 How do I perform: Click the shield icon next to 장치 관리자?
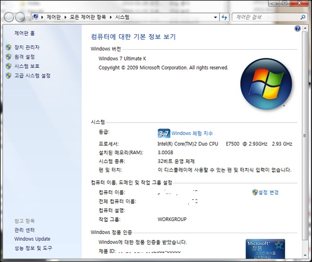[x=8, y=47]
